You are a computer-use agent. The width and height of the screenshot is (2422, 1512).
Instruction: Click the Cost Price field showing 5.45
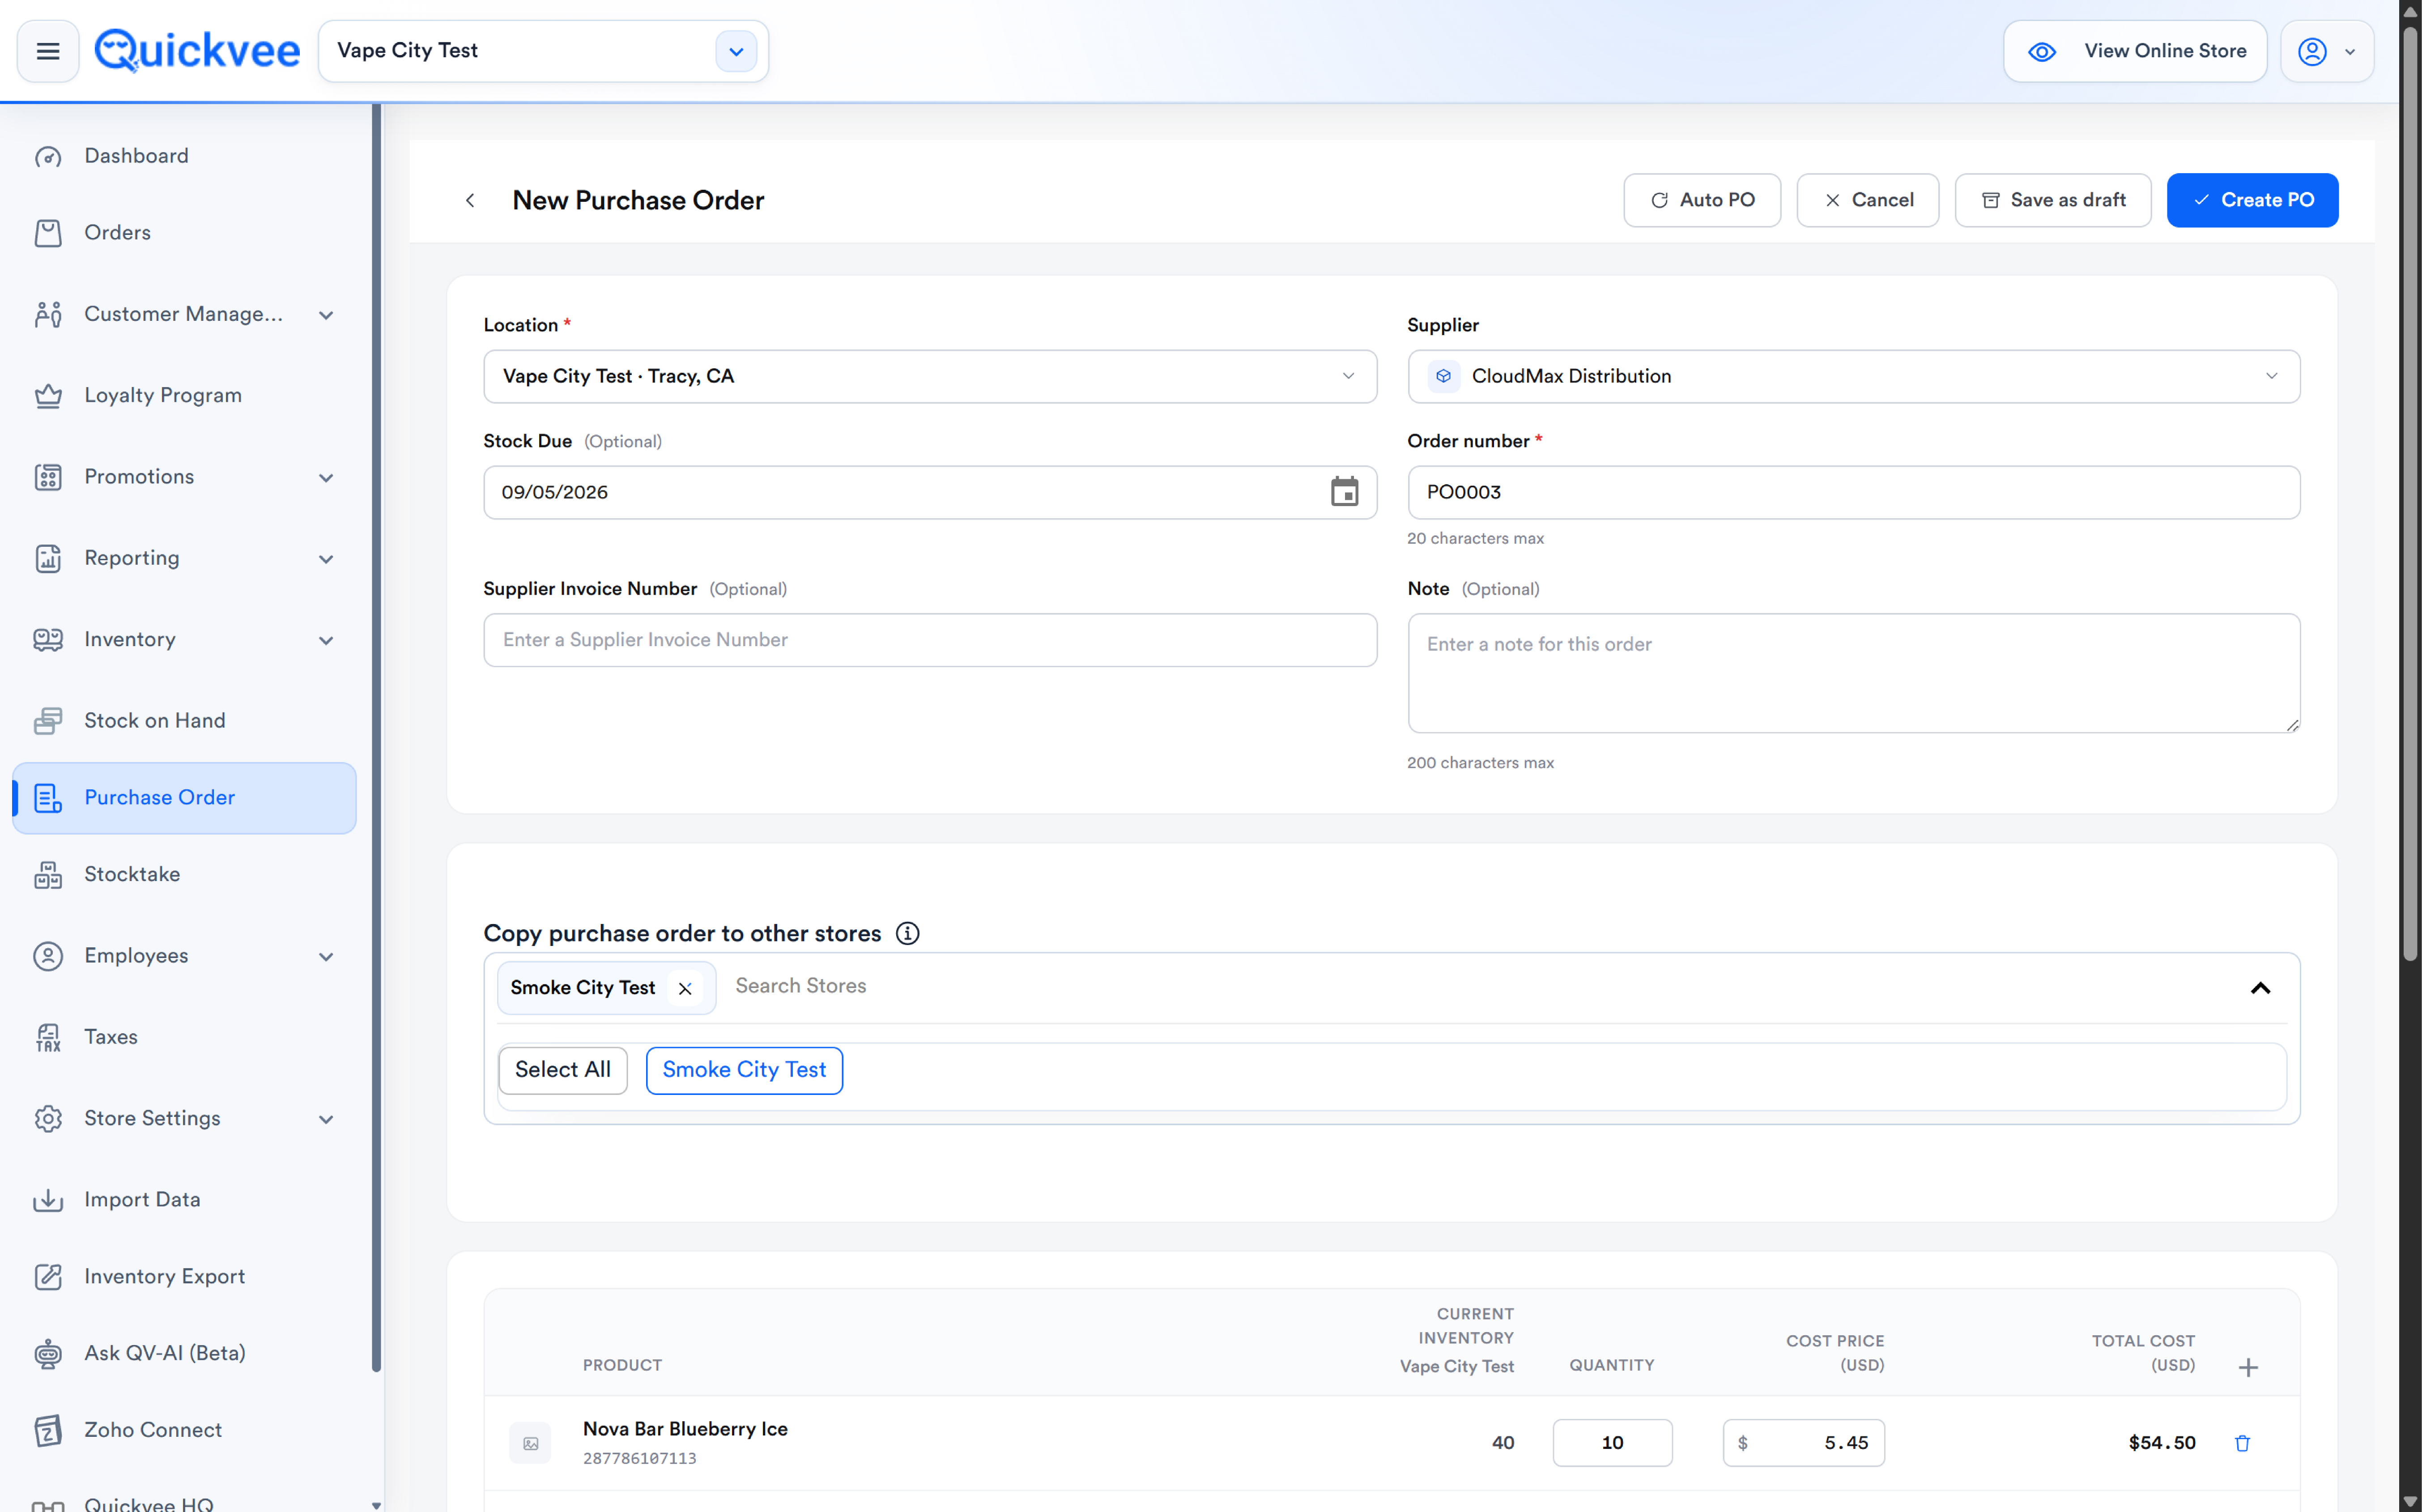point(1803,1443)
